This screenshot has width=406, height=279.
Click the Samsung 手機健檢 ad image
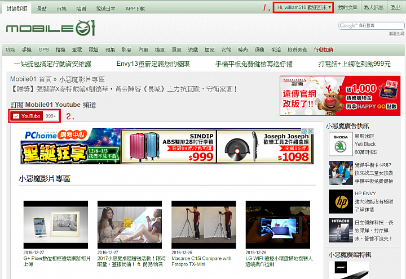[x=341, y=173]
